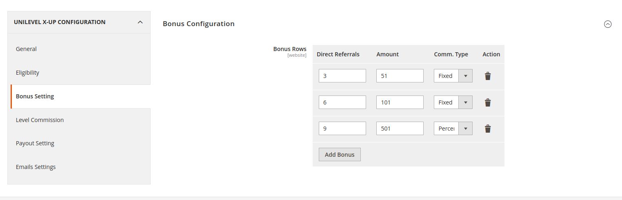
Task: Focus the Direct Referrals field containing 3
Action: (342, 76)
